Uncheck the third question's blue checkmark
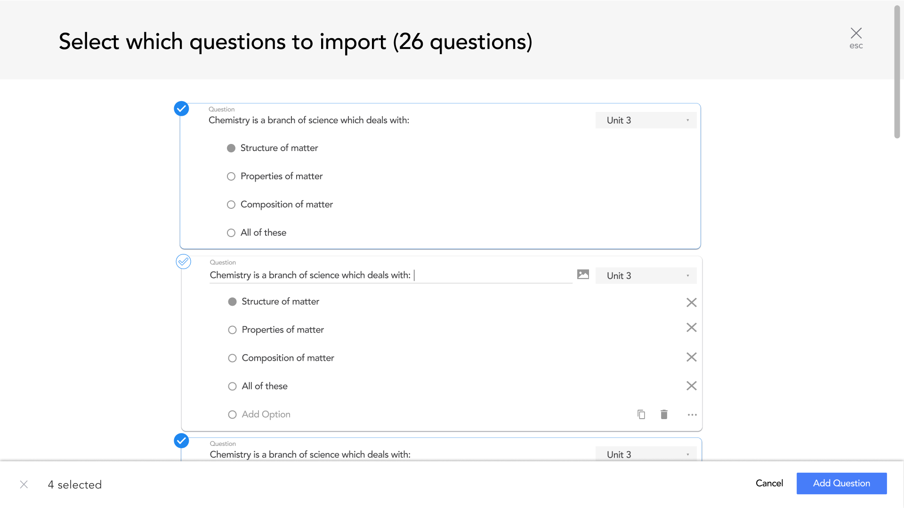Screen dimensions: 904x508 (181, 441)
